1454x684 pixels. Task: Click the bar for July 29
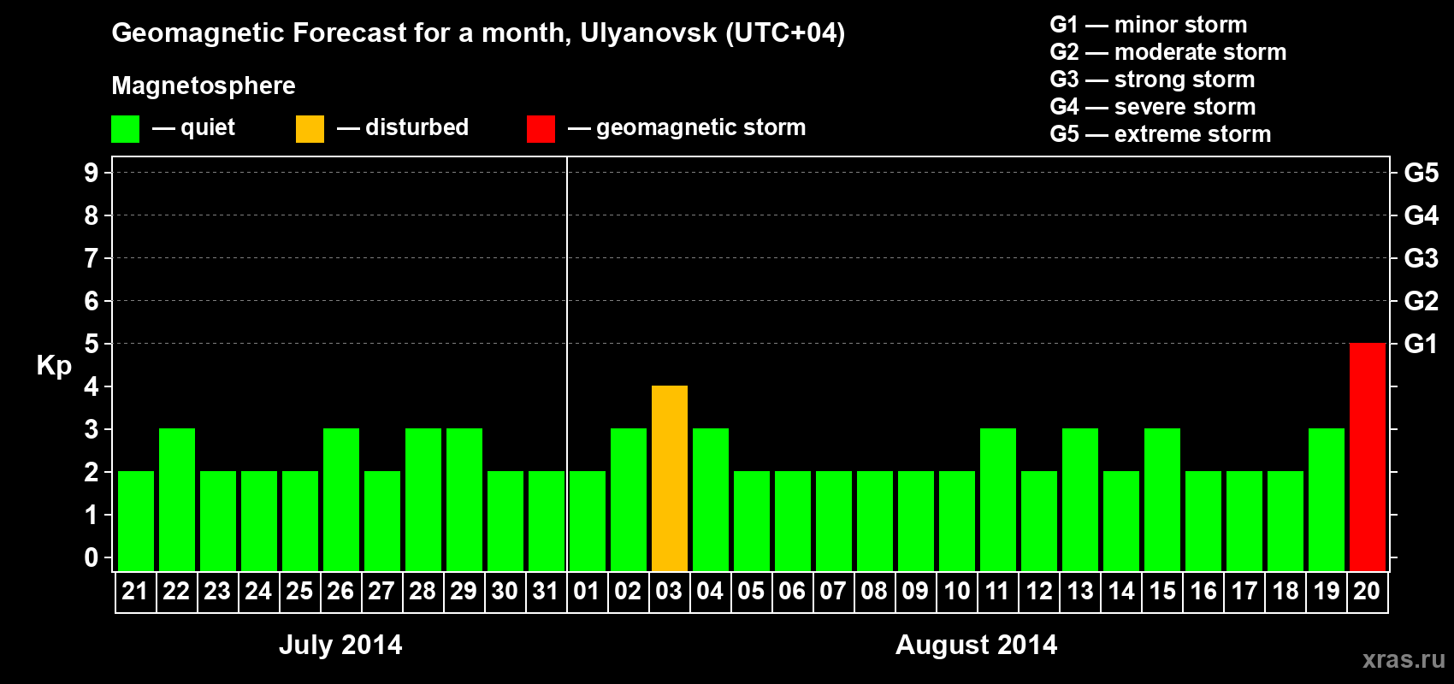click(x=464, y=499)
